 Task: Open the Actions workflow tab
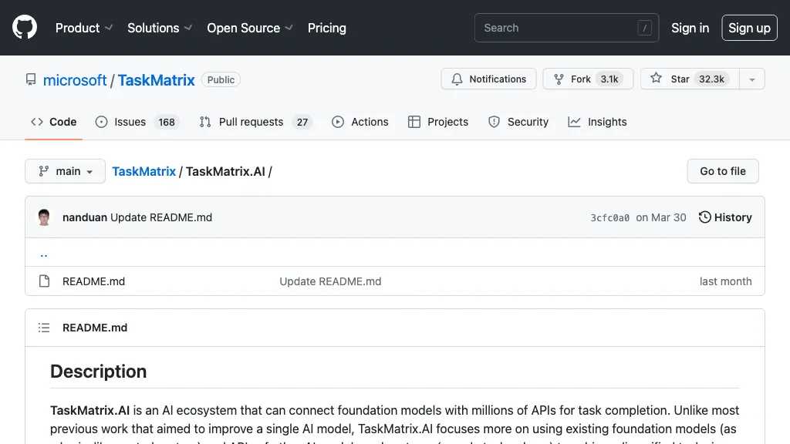coord(360,122)
